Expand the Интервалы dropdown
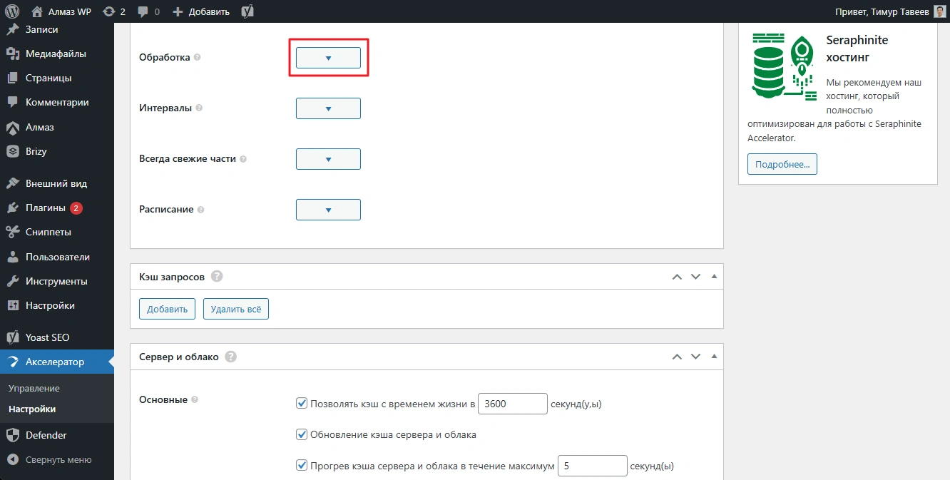Screen dimensions: 950x480 [x=328, y=108]
